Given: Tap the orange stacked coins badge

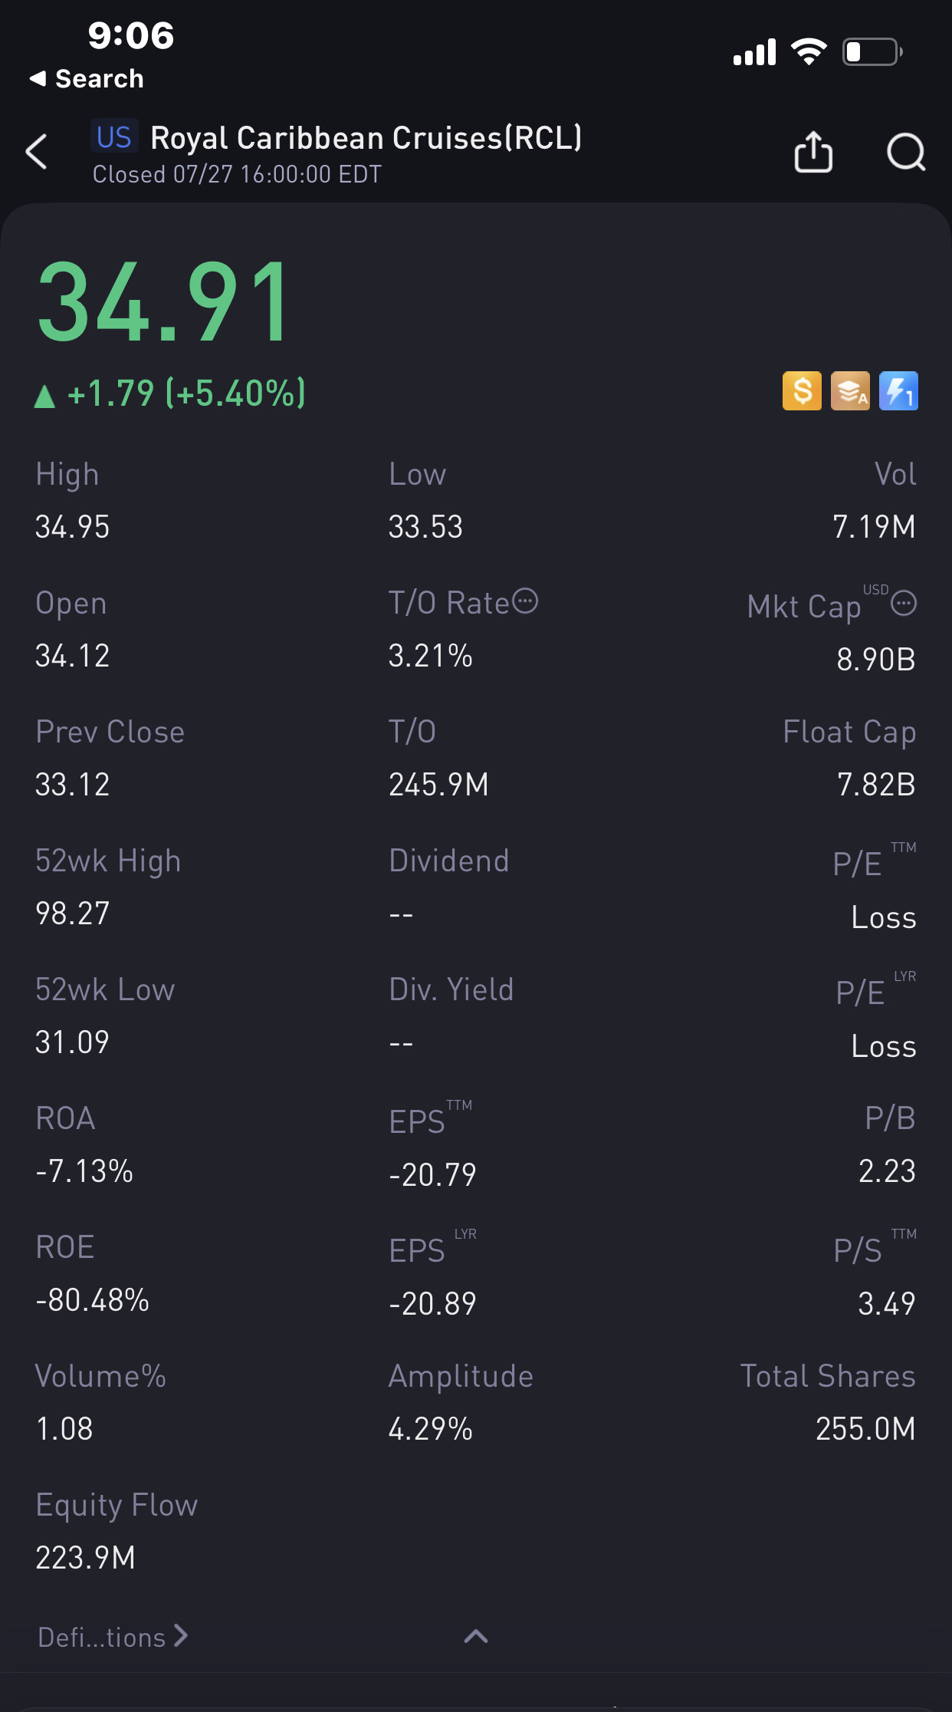Looking at the screenshot, I should 850,391.
